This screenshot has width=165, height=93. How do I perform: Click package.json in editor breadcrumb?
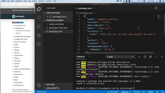point(86,13)
